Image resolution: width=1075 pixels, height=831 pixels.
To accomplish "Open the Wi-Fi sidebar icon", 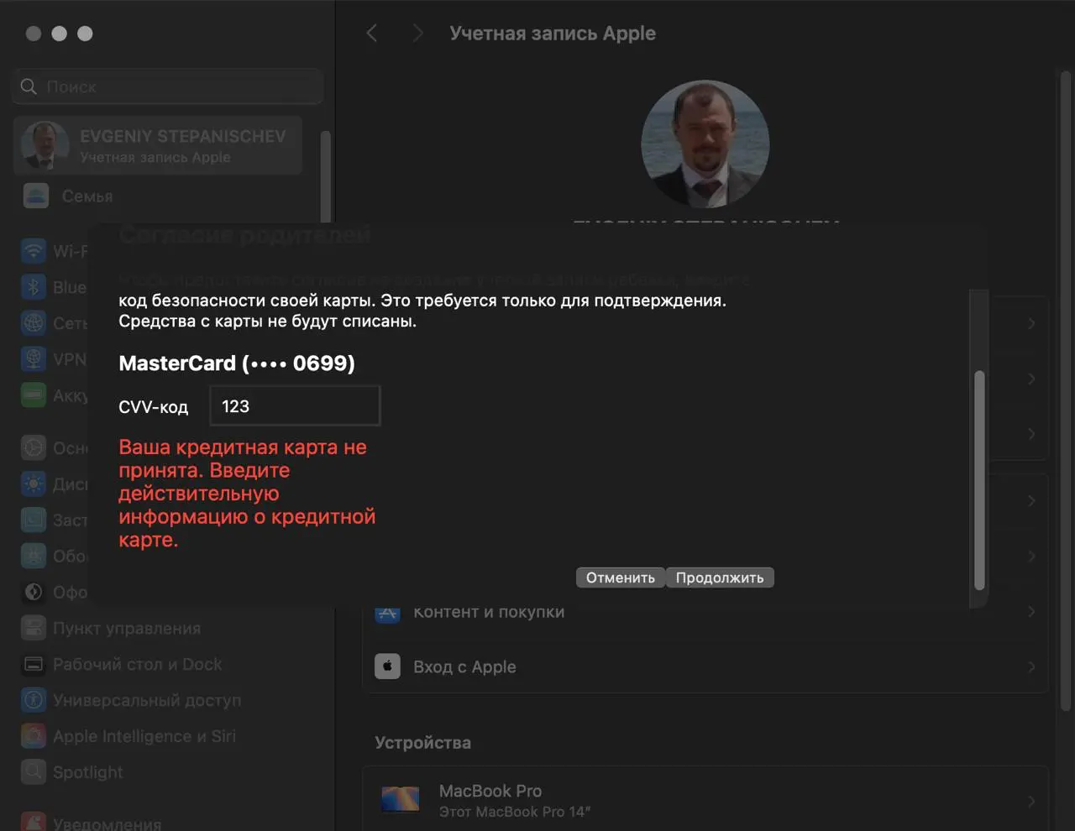I will (34, 251).
